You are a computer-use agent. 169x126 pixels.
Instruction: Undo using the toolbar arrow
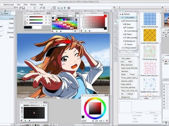click(28, 8)
